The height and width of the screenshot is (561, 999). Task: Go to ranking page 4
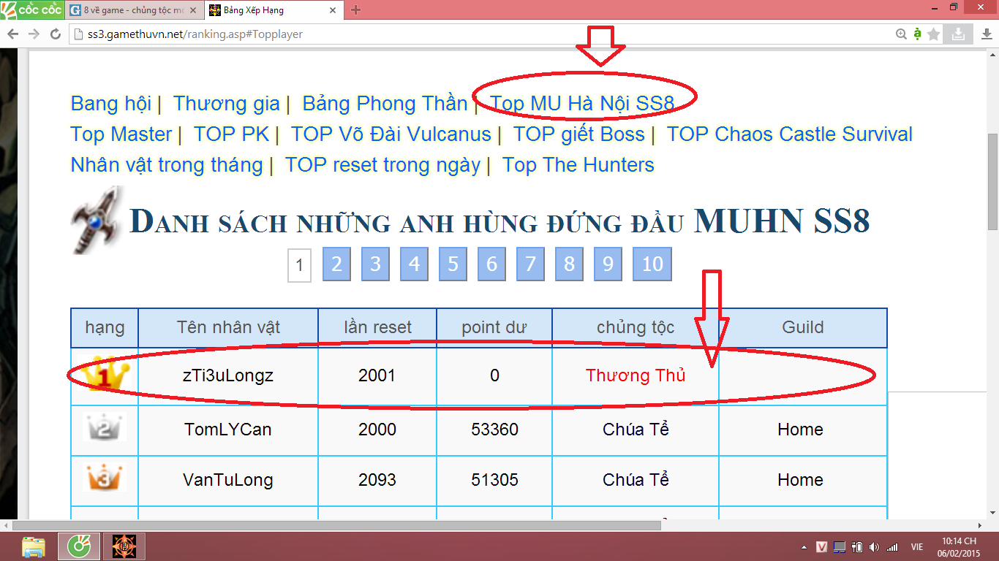414,264
